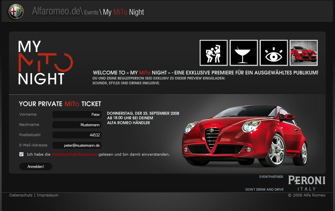Image resolution: width=335 pixels, height=211 pixels.
Task: Click into the Vorname field
Action: click(77, 115)
